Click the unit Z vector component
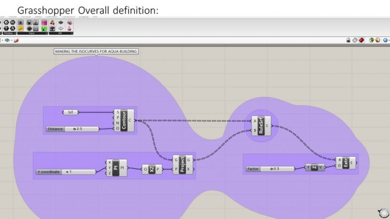Screen dimensions: 390x219 (x=314, y=167)
